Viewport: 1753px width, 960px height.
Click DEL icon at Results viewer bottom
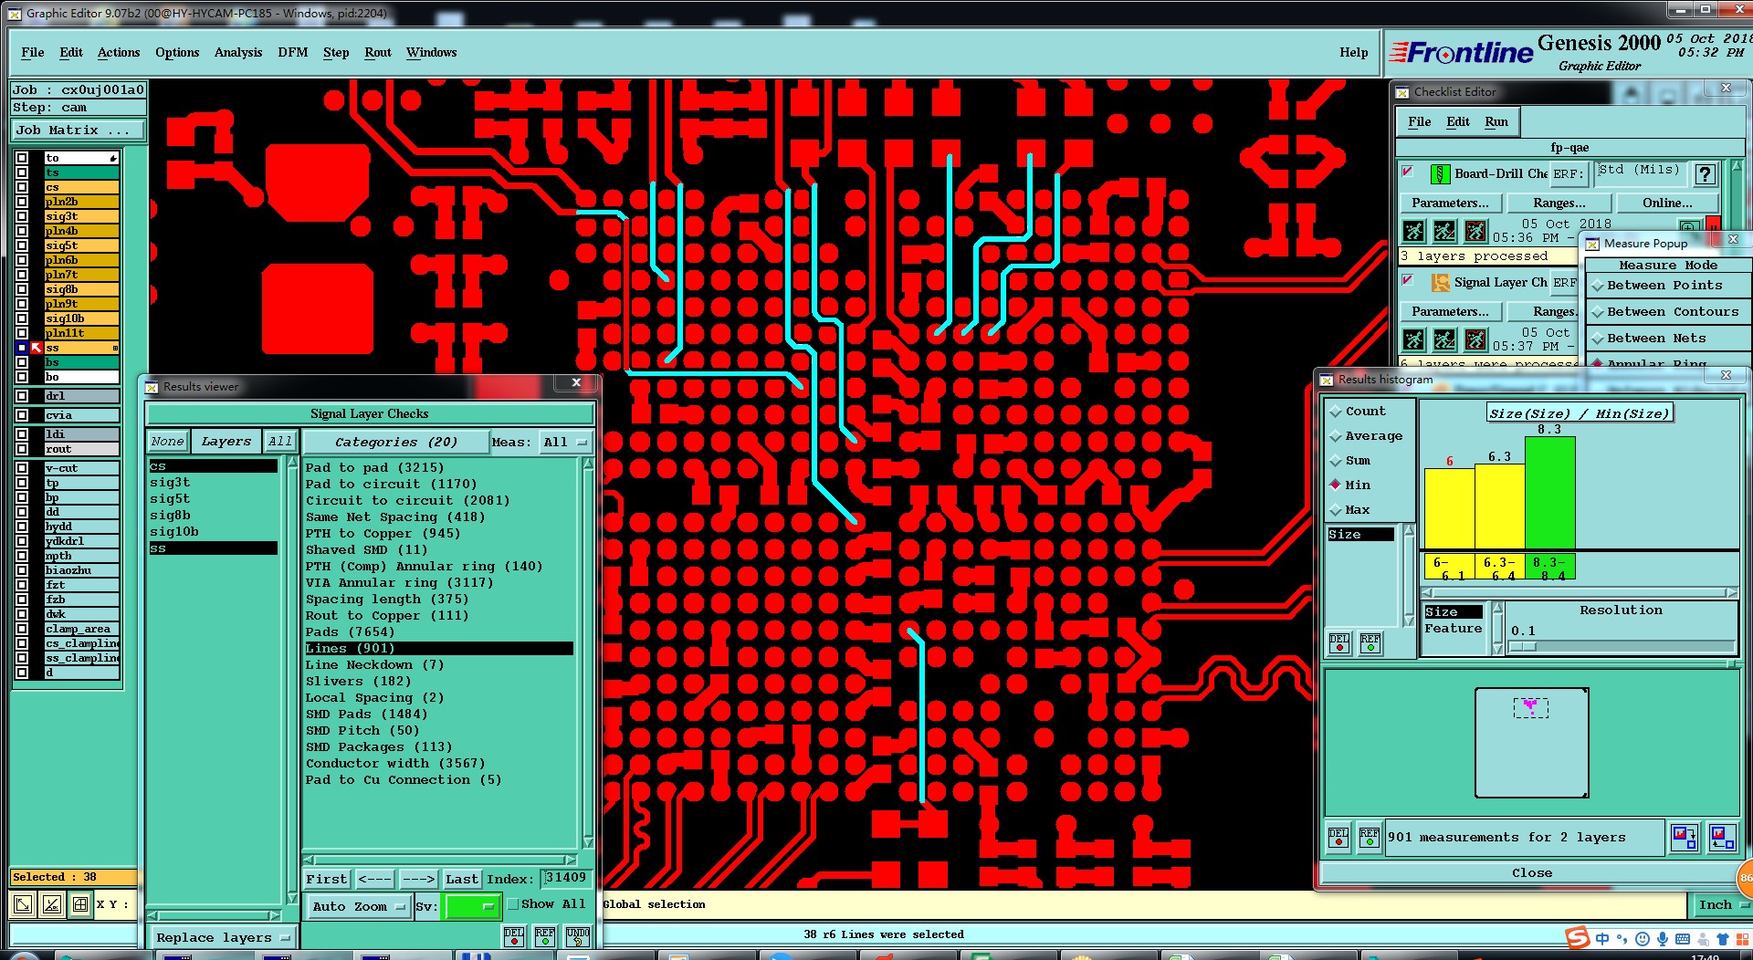tap(514, 937)
